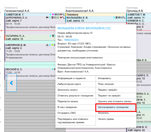
Task: Choose 'Заполнить анкету' option
Action: [x=75, y=90]
